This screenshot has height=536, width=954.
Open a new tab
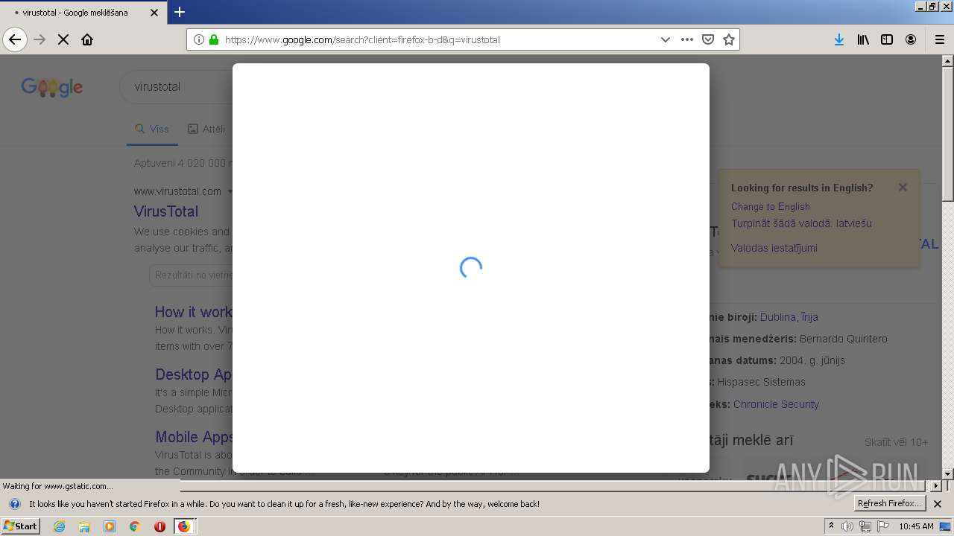[x=179, y=12]
